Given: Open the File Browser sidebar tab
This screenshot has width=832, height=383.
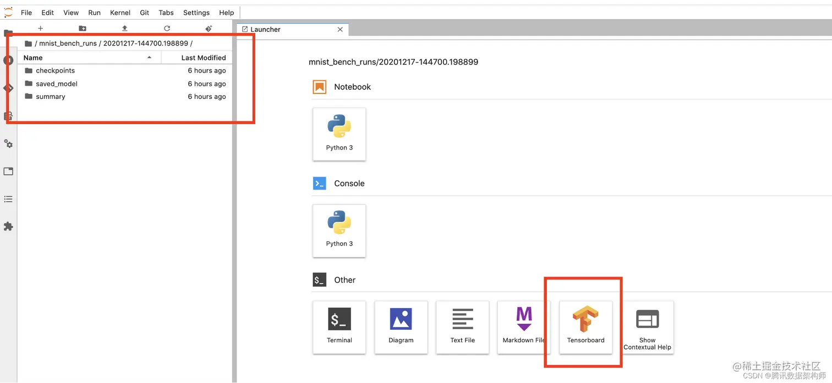Looking at the screenshot, I should [x=8, y=33].
